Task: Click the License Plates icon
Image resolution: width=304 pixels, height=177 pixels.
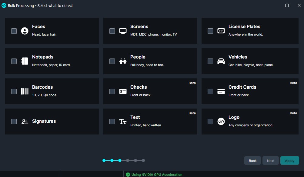Action: 221,31
